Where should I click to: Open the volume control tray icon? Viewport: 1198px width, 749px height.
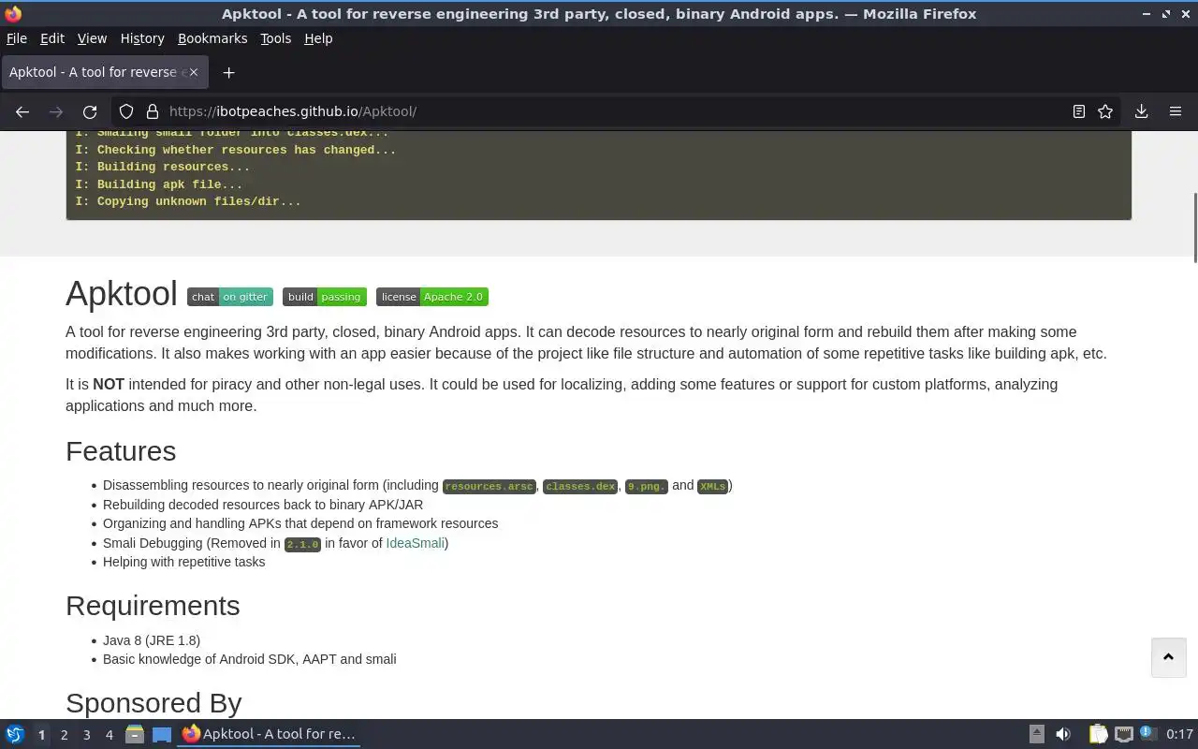tap(1063, 735)
